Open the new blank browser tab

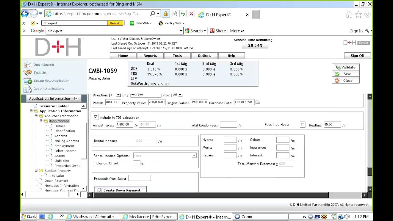click(255, 14)
